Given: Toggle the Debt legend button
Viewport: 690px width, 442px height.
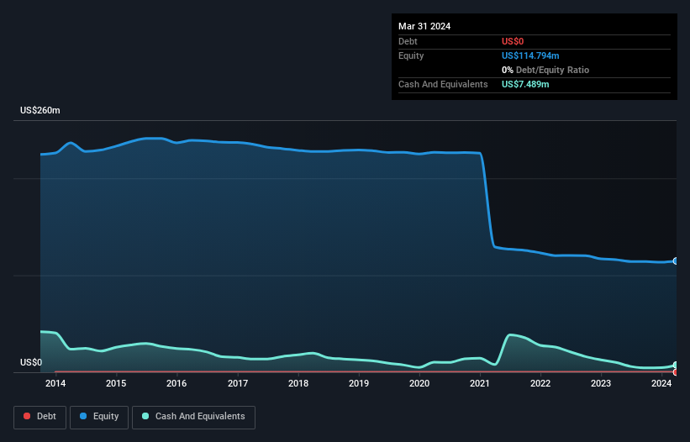Looking at the screenshot, I should (40, 417).
